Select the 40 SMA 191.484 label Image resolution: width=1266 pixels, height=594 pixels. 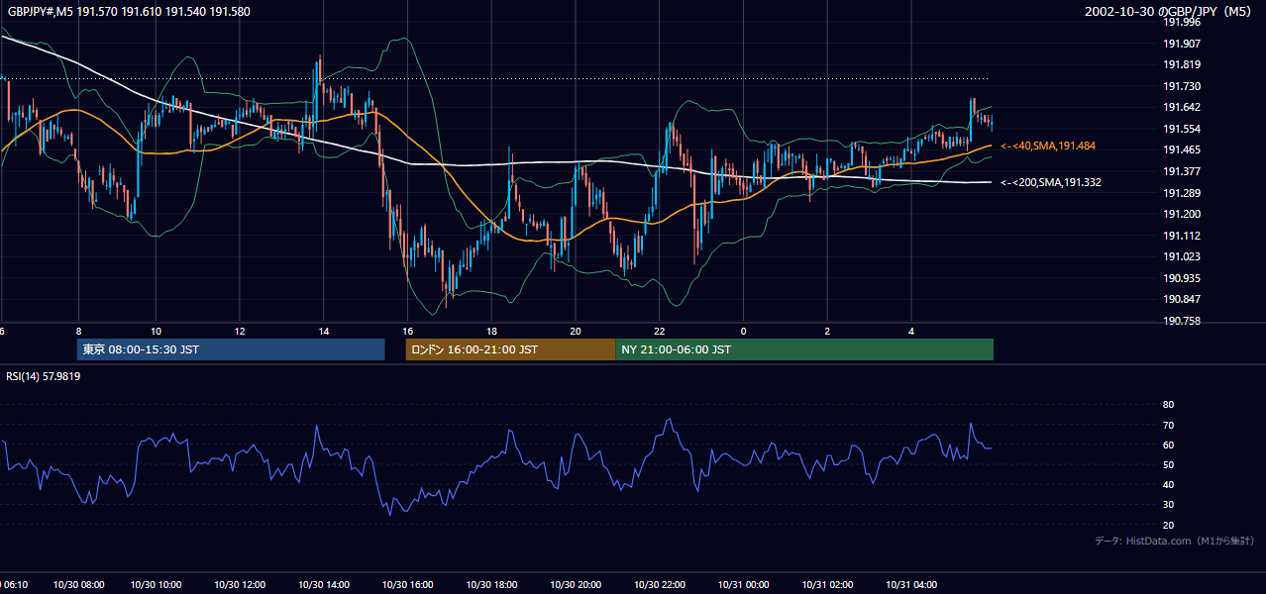coord(1047,147)
